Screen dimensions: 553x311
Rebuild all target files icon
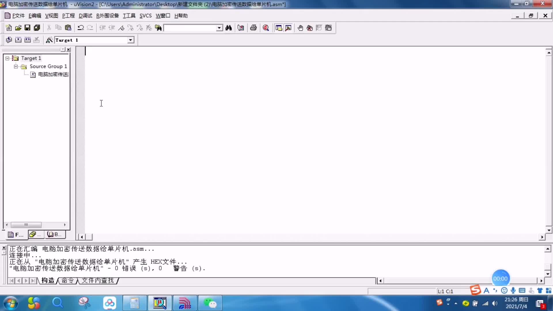(x=27, y=40)
